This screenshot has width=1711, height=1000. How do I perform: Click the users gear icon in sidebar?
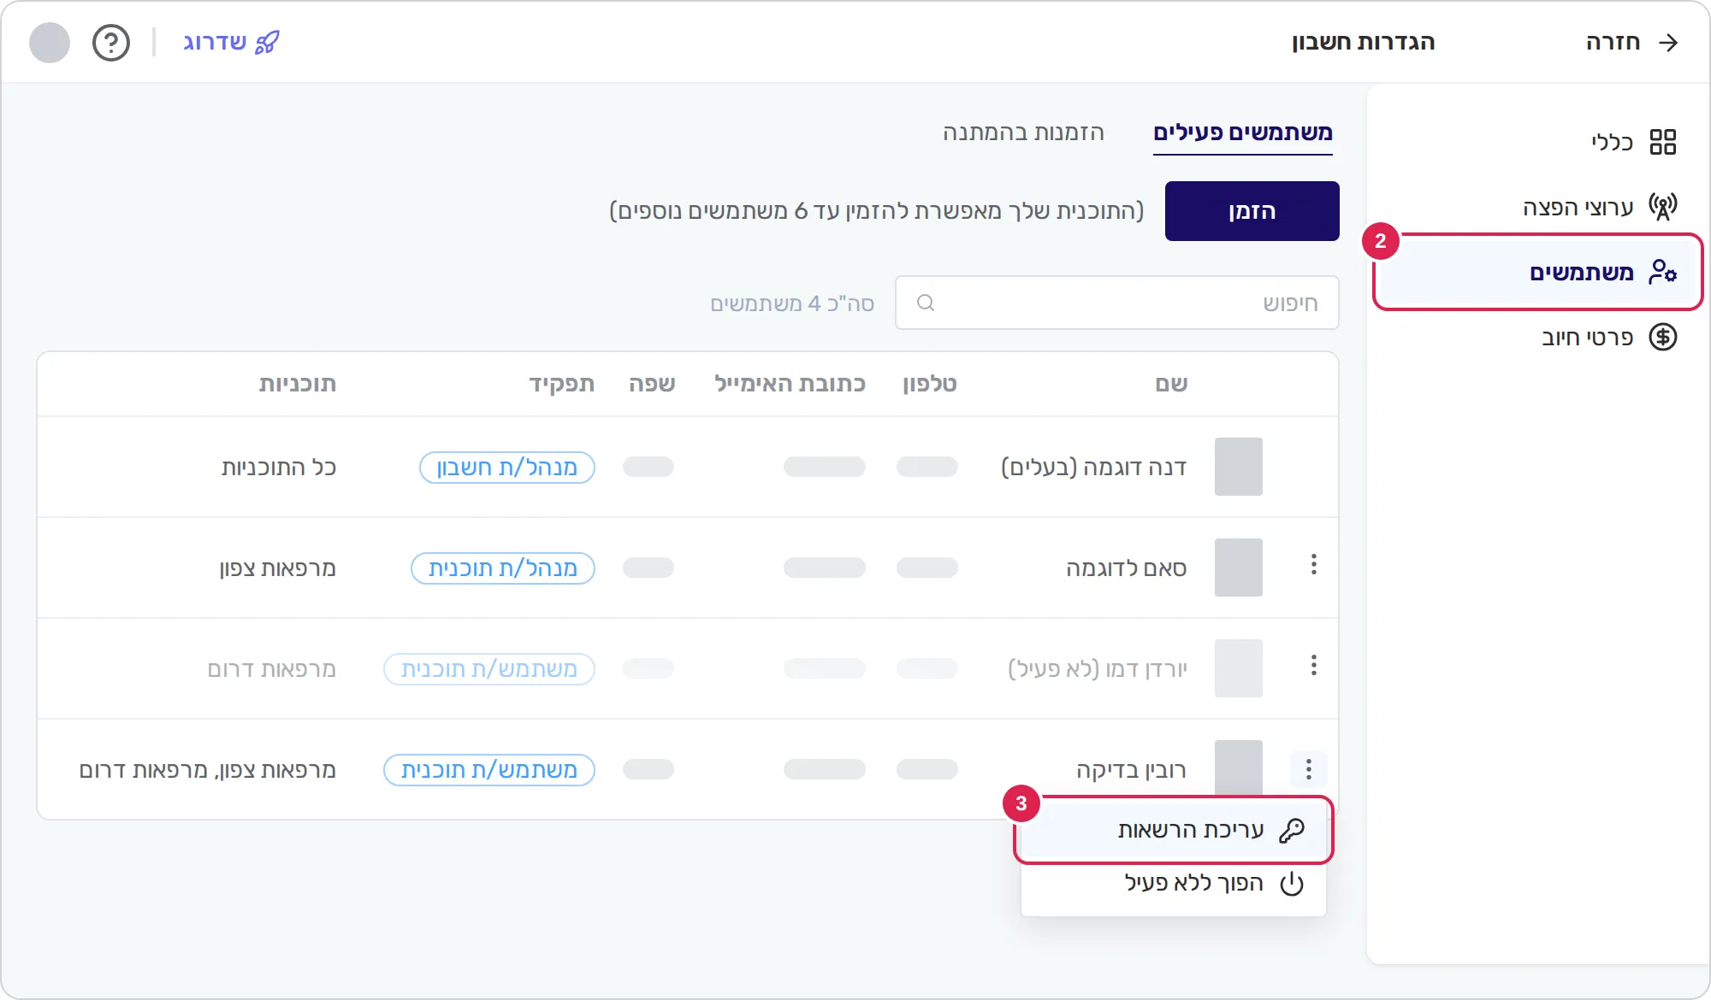pos(1662,272)
